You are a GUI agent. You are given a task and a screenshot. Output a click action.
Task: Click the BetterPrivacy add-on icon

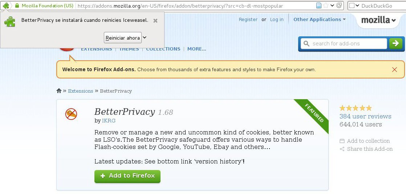point(71,114)
